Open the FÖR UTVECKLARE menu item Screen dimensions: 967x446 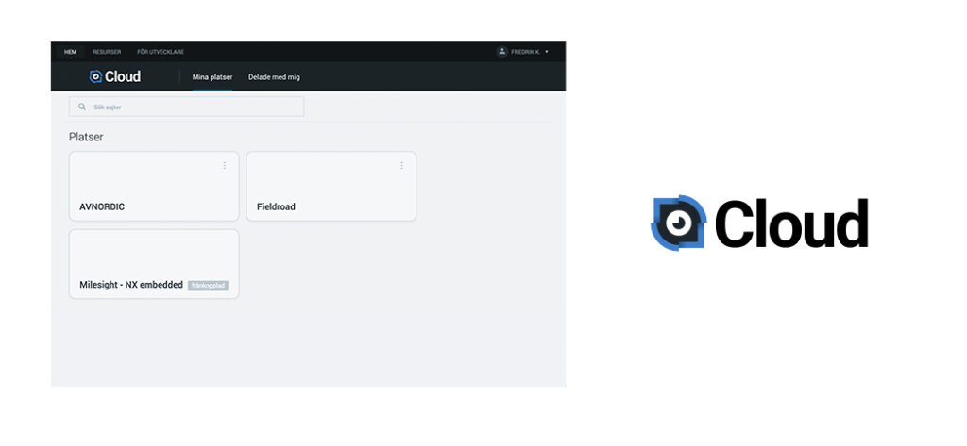[161, 52]
